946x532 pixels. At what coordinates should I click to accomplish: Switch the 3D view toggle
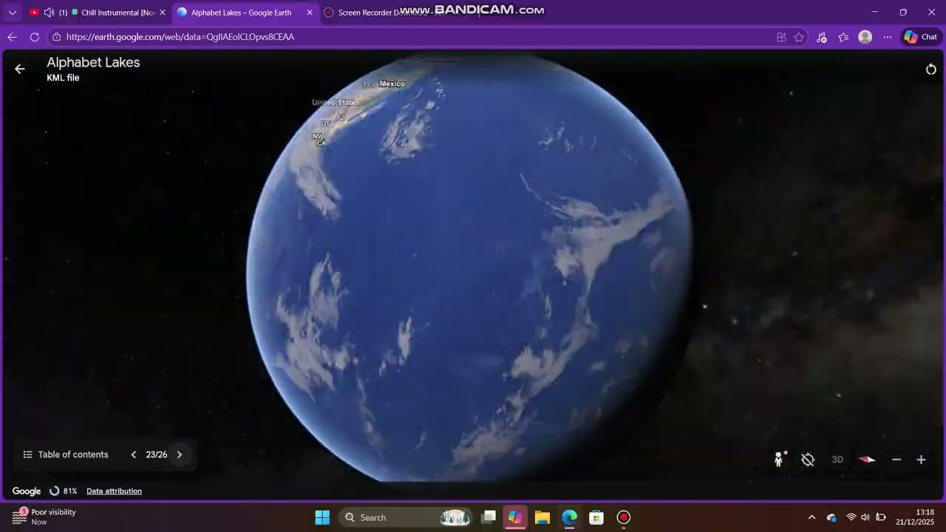pos(837,460)
